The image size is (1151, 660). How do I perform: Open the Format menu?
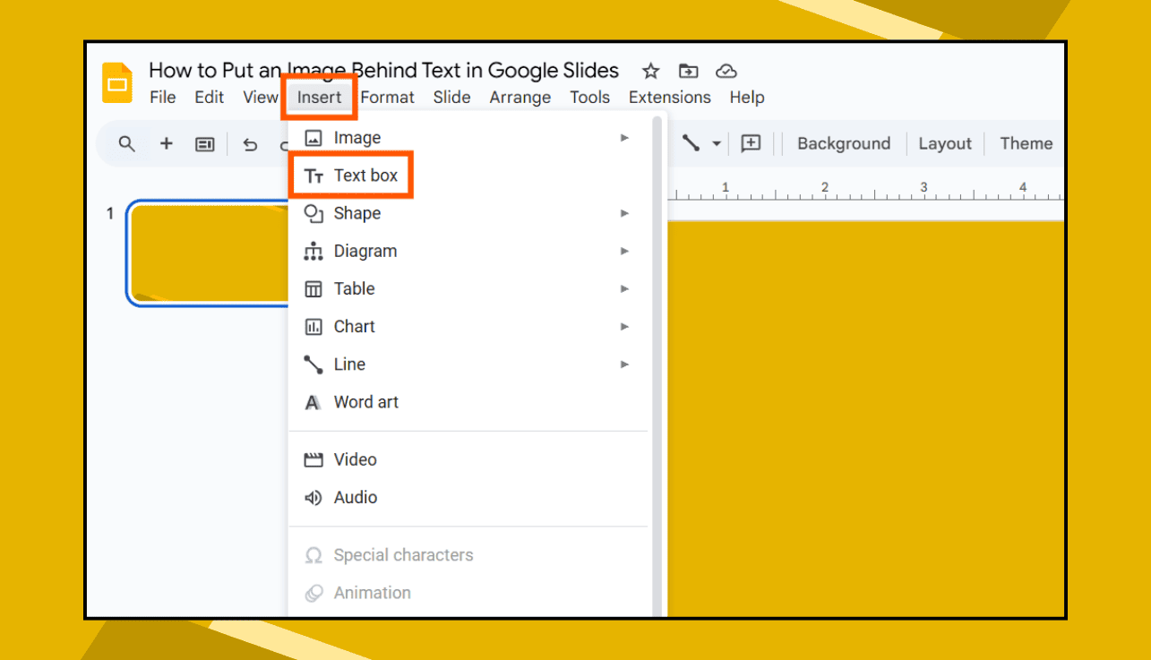(388, 97)
